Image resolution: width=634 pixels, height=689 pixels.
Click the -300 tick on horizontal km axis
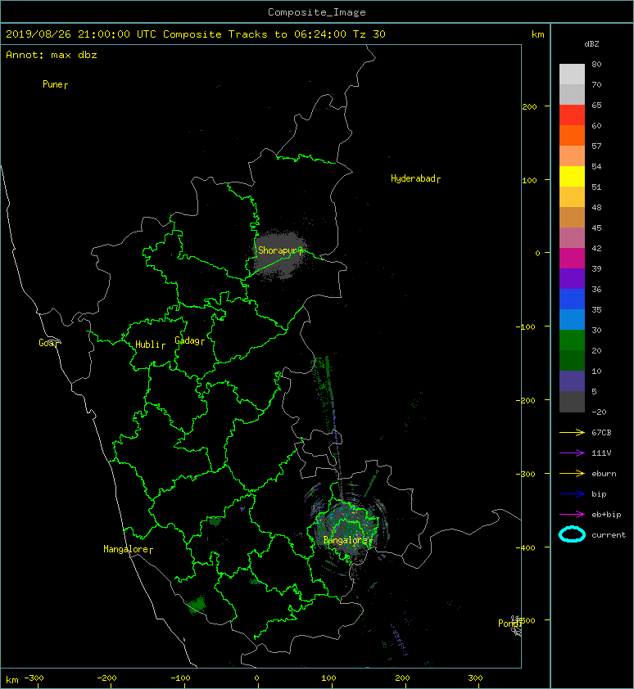point(34,678)
